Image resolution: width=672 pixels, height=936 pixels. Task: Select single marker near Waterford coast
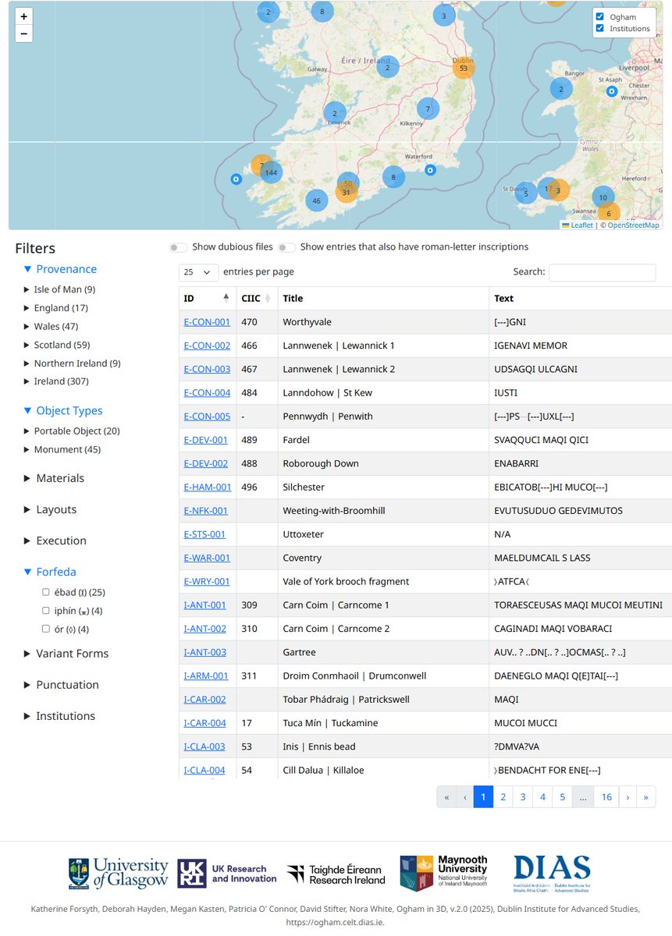429,169
